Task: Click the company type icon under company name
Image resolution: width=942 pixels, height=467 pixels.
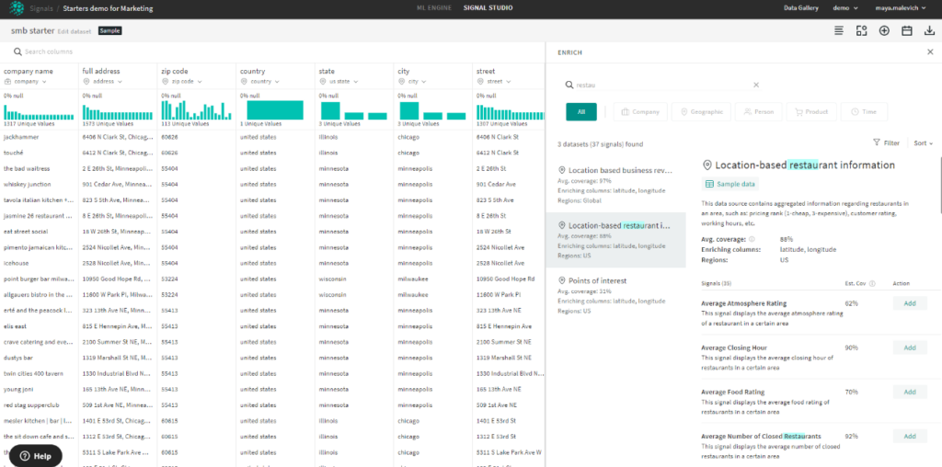Action: click(7, 82)
